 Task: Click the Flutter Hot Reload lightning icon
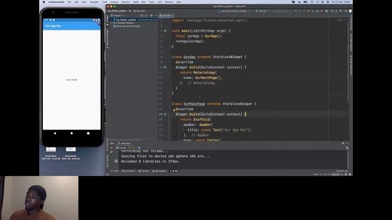(129, 148)
